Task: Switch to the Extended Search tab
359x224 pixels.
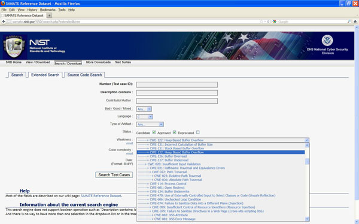Action: [x=45, y=75]
